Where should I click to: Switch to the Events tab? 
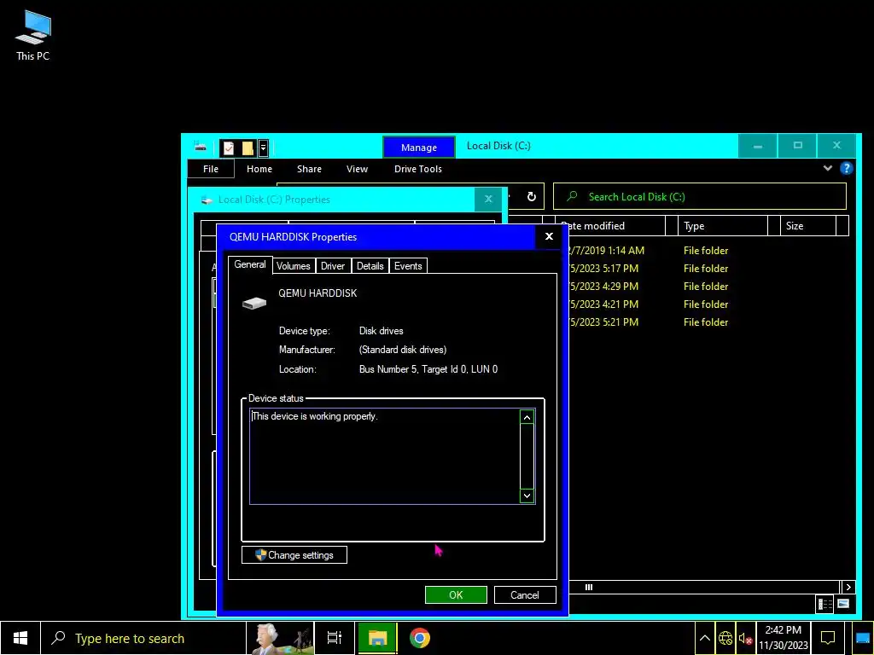(x=408, y=266)
